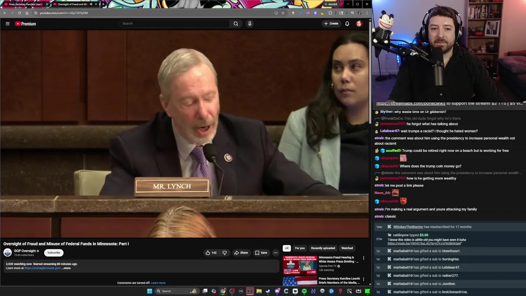526x296 pixels.
Task: Like the video with 142 likes
Action: (x=211, y=253)
